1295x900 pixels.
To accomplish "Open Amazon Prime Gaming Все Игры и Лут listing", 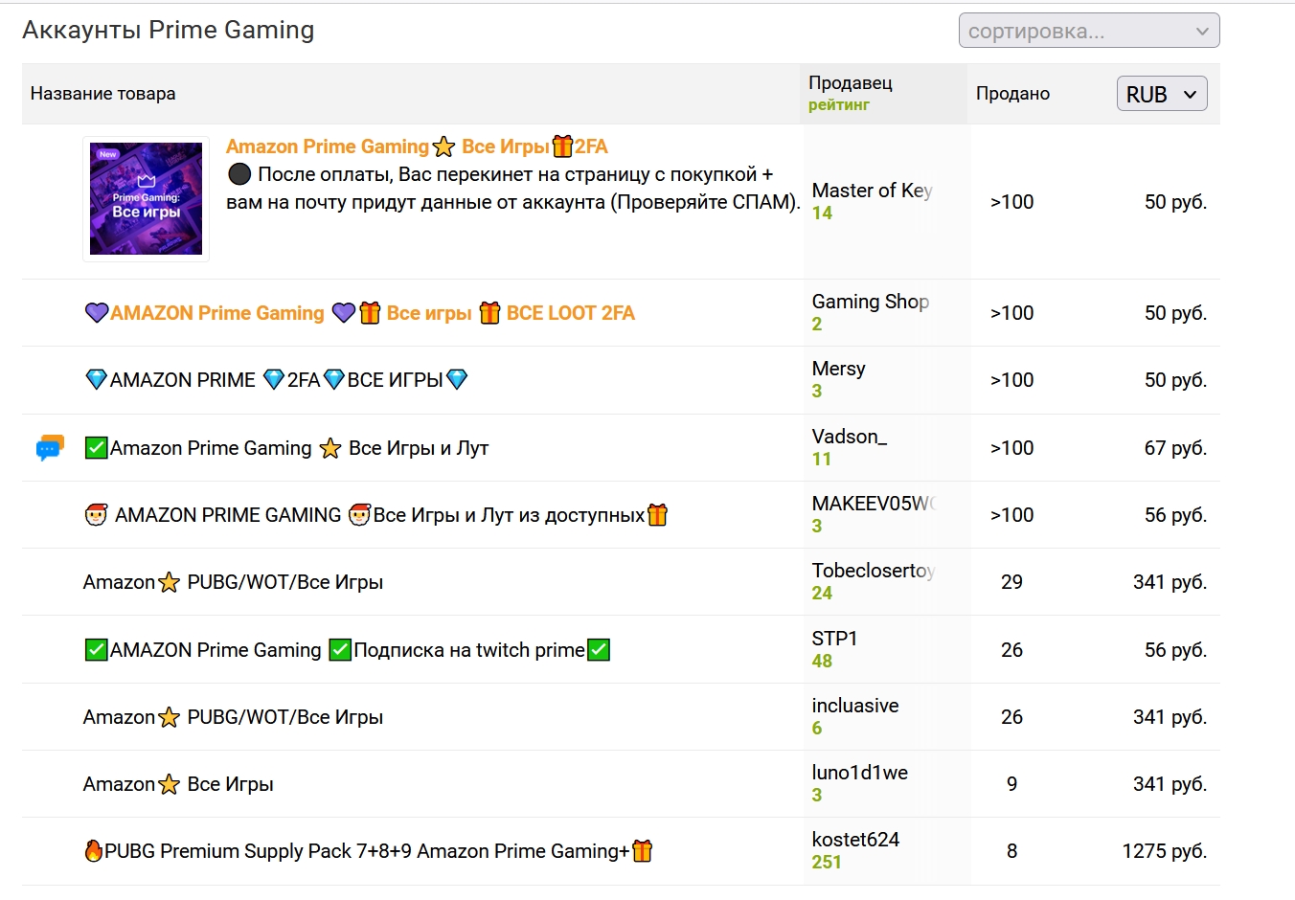I will 286,448.
